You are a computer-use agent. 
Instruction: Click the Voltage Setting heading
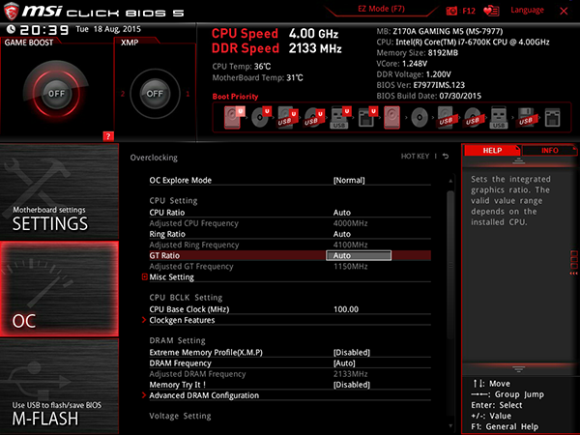pyautogui.click(x=180, y=416)
